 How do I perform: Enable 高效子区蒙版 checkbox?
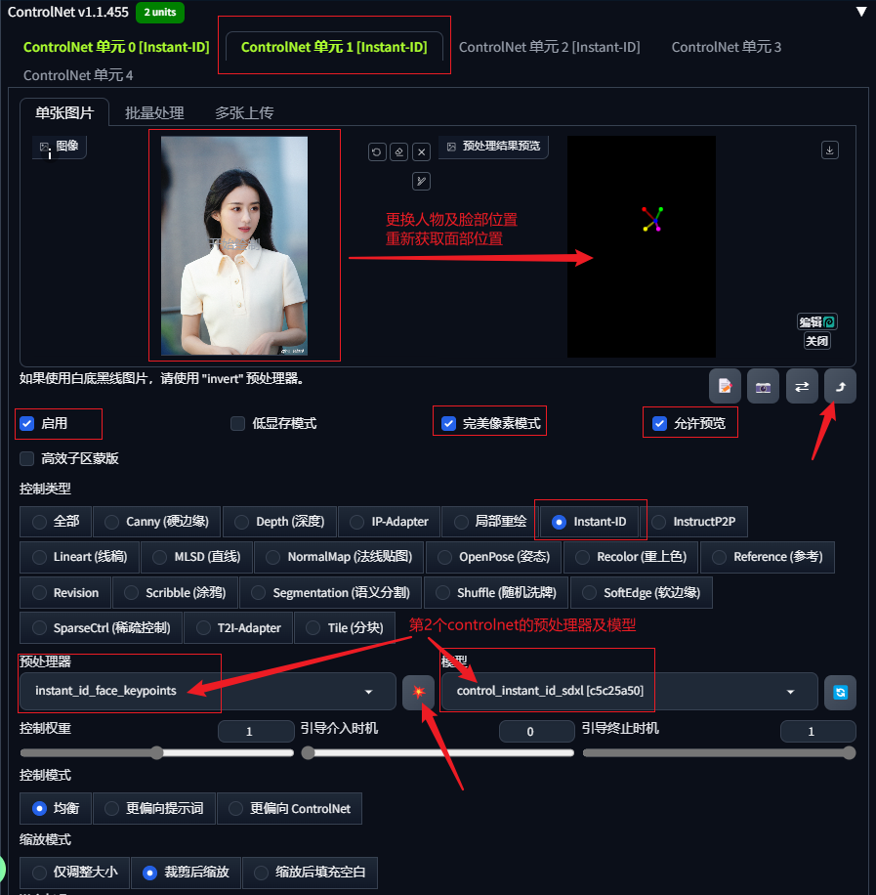(26, 458)
